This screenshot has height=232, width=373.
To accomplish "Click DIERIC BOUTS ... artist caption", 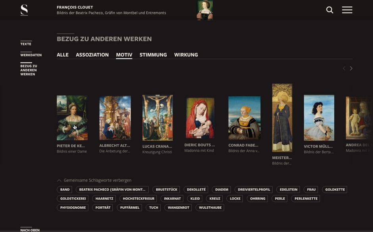I will pos(199,145).
